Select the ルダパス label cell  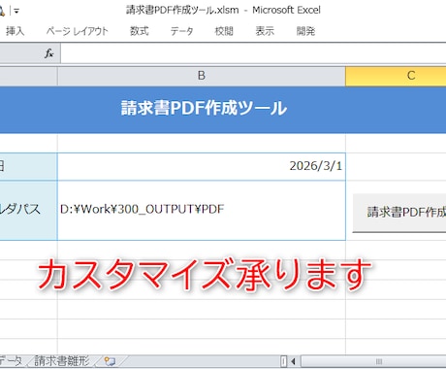click(29, 211)
